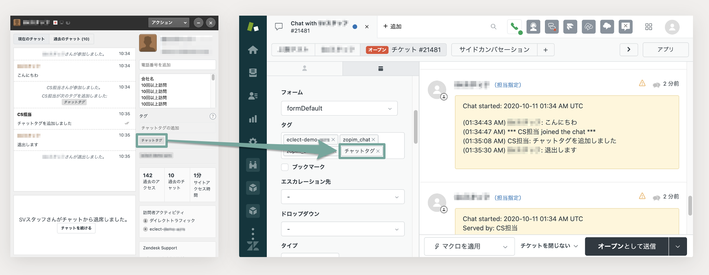This screenshot has width=709, height=275.
Task: Click the チャットタグの追加 input field
Action: 177,128
